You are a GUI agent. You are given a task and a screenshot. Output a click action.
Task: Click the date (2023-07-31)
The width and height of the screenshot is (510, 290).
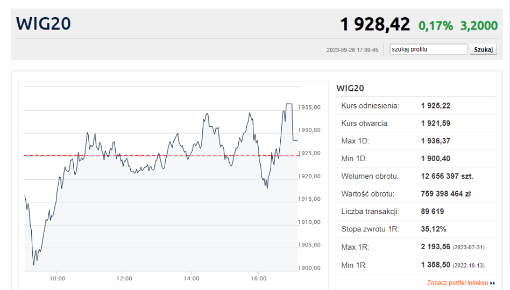click(x=469, y=248)
